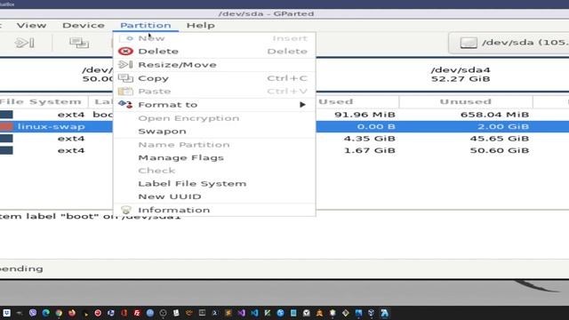Click the Copy partition toolbar icon
The width and height of the screenshot is (569, 320).
79,43
